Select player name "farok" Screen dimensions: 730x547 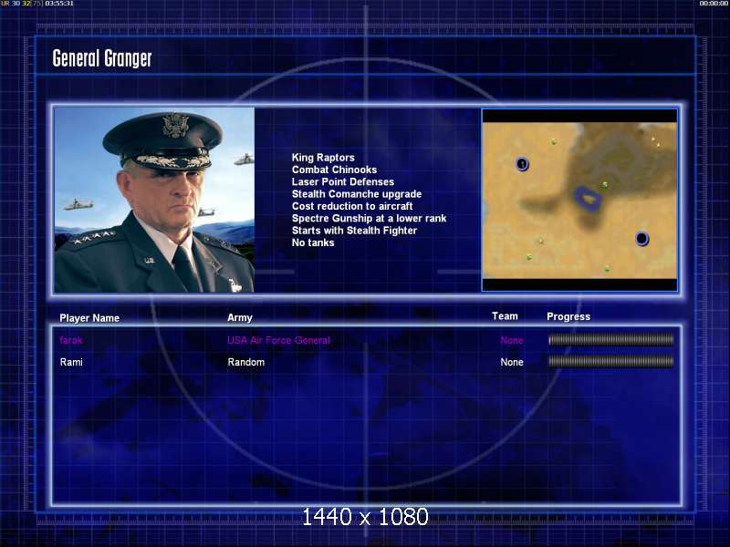coord(71,340)
